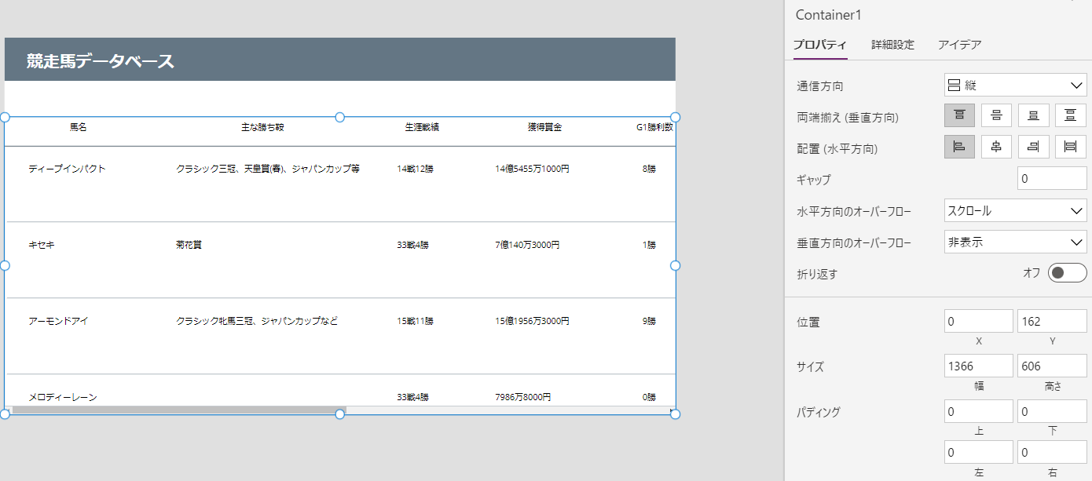Select the アーモンドアイ row name

(x=58, y=321)
